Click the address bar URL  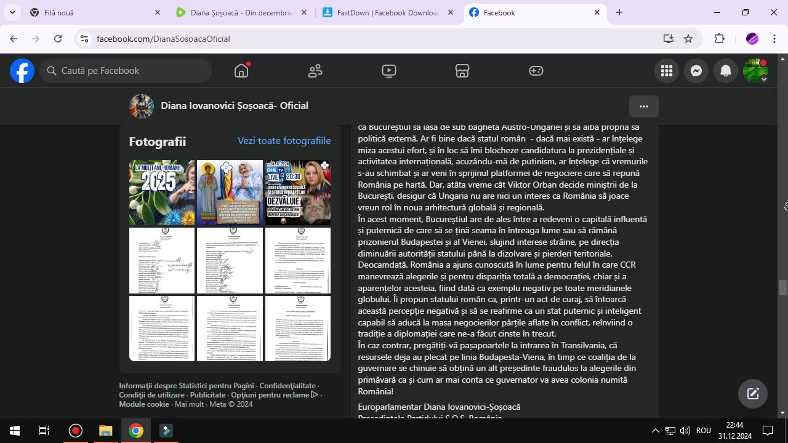pos(163,39)
